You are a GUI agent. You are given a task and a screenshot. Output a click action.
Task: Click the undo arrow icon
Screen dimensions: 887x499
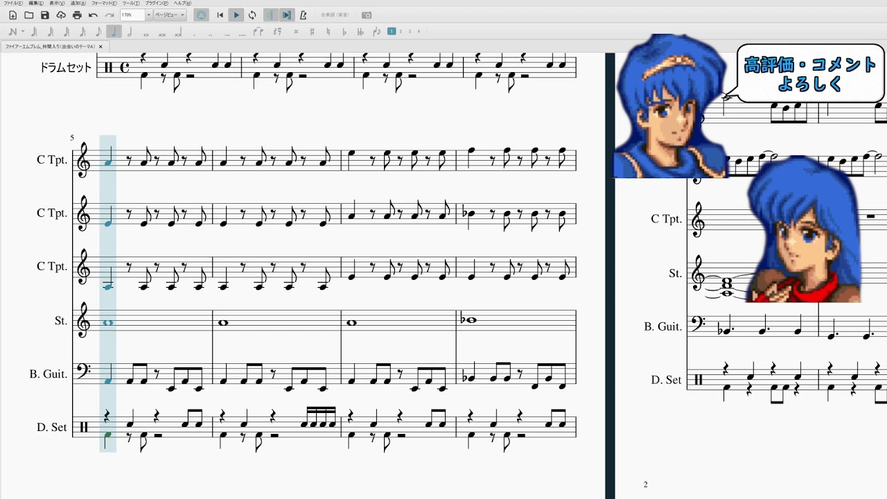[x=94, y=15]
